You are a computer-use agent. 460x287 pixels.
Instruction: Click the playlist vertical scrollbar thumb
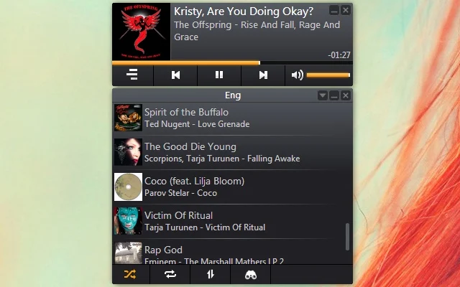[347, 237]
